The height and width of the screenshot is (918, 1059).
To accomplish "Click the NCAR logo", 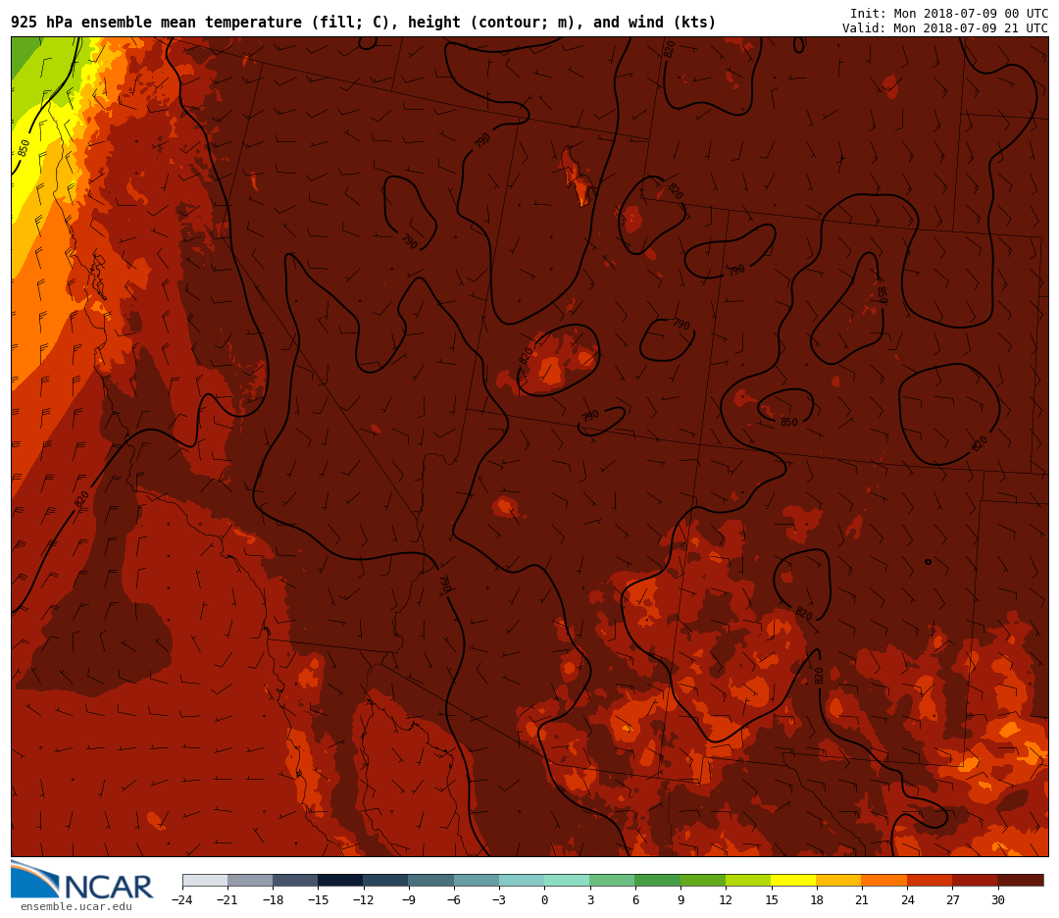I will (x=82, y=881).
